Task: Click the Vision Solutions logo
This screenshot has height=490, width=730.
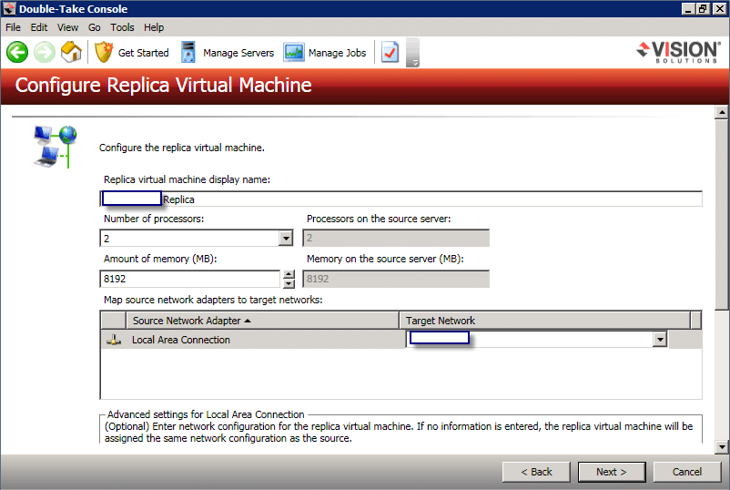Action: (679, 52)
